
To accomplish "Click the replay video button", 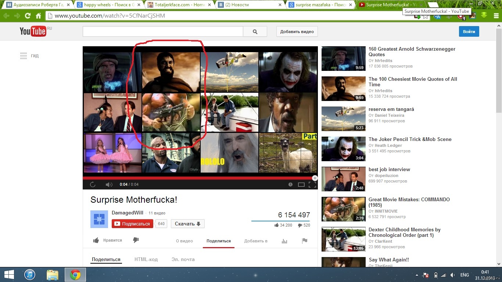I will 93,184.
